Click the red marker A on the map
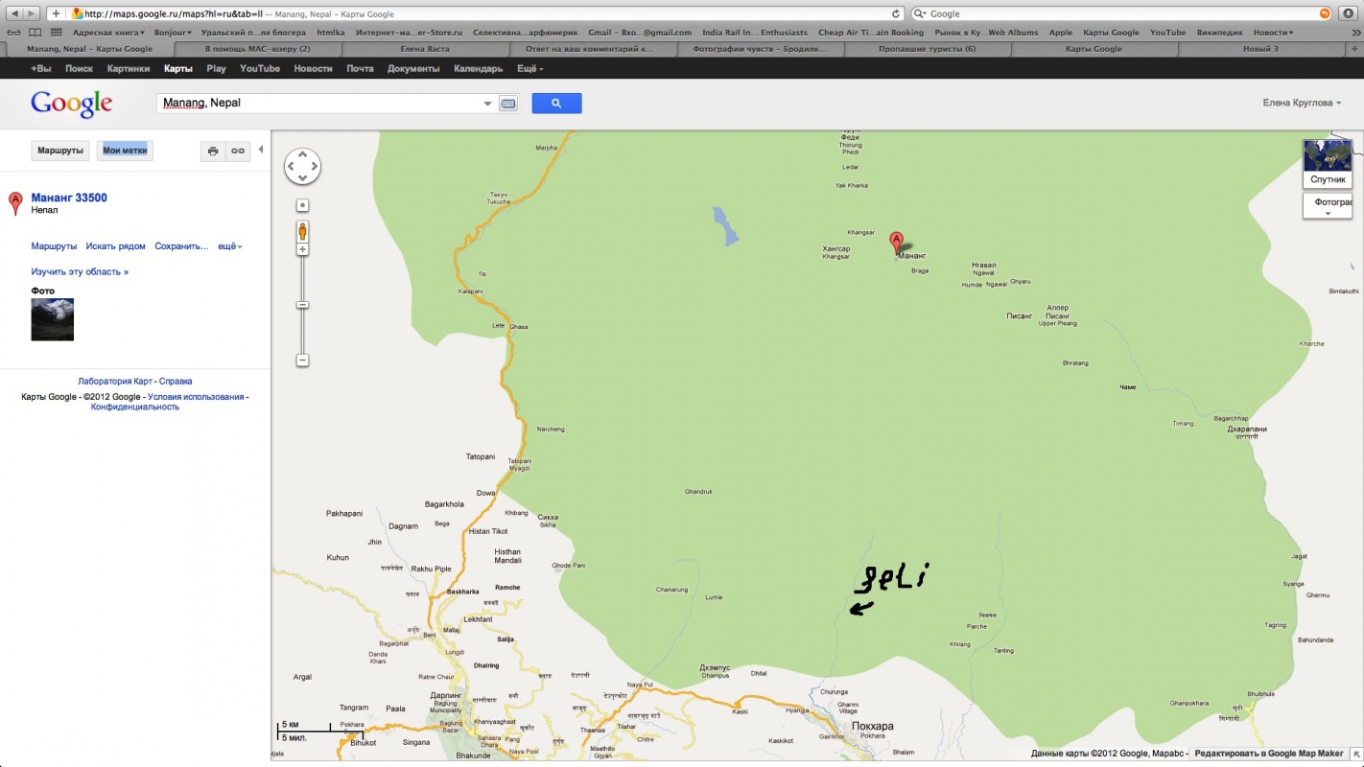Screen dimensions: 1364x767 897,243
